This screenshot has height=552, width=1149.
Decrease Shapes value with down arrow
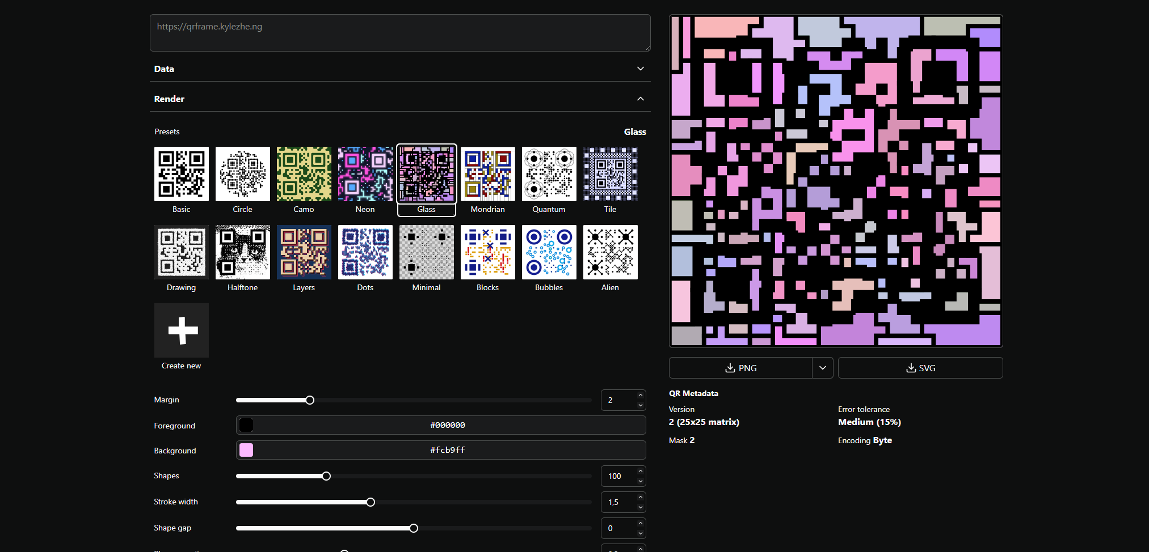click(x=641, y=481)
